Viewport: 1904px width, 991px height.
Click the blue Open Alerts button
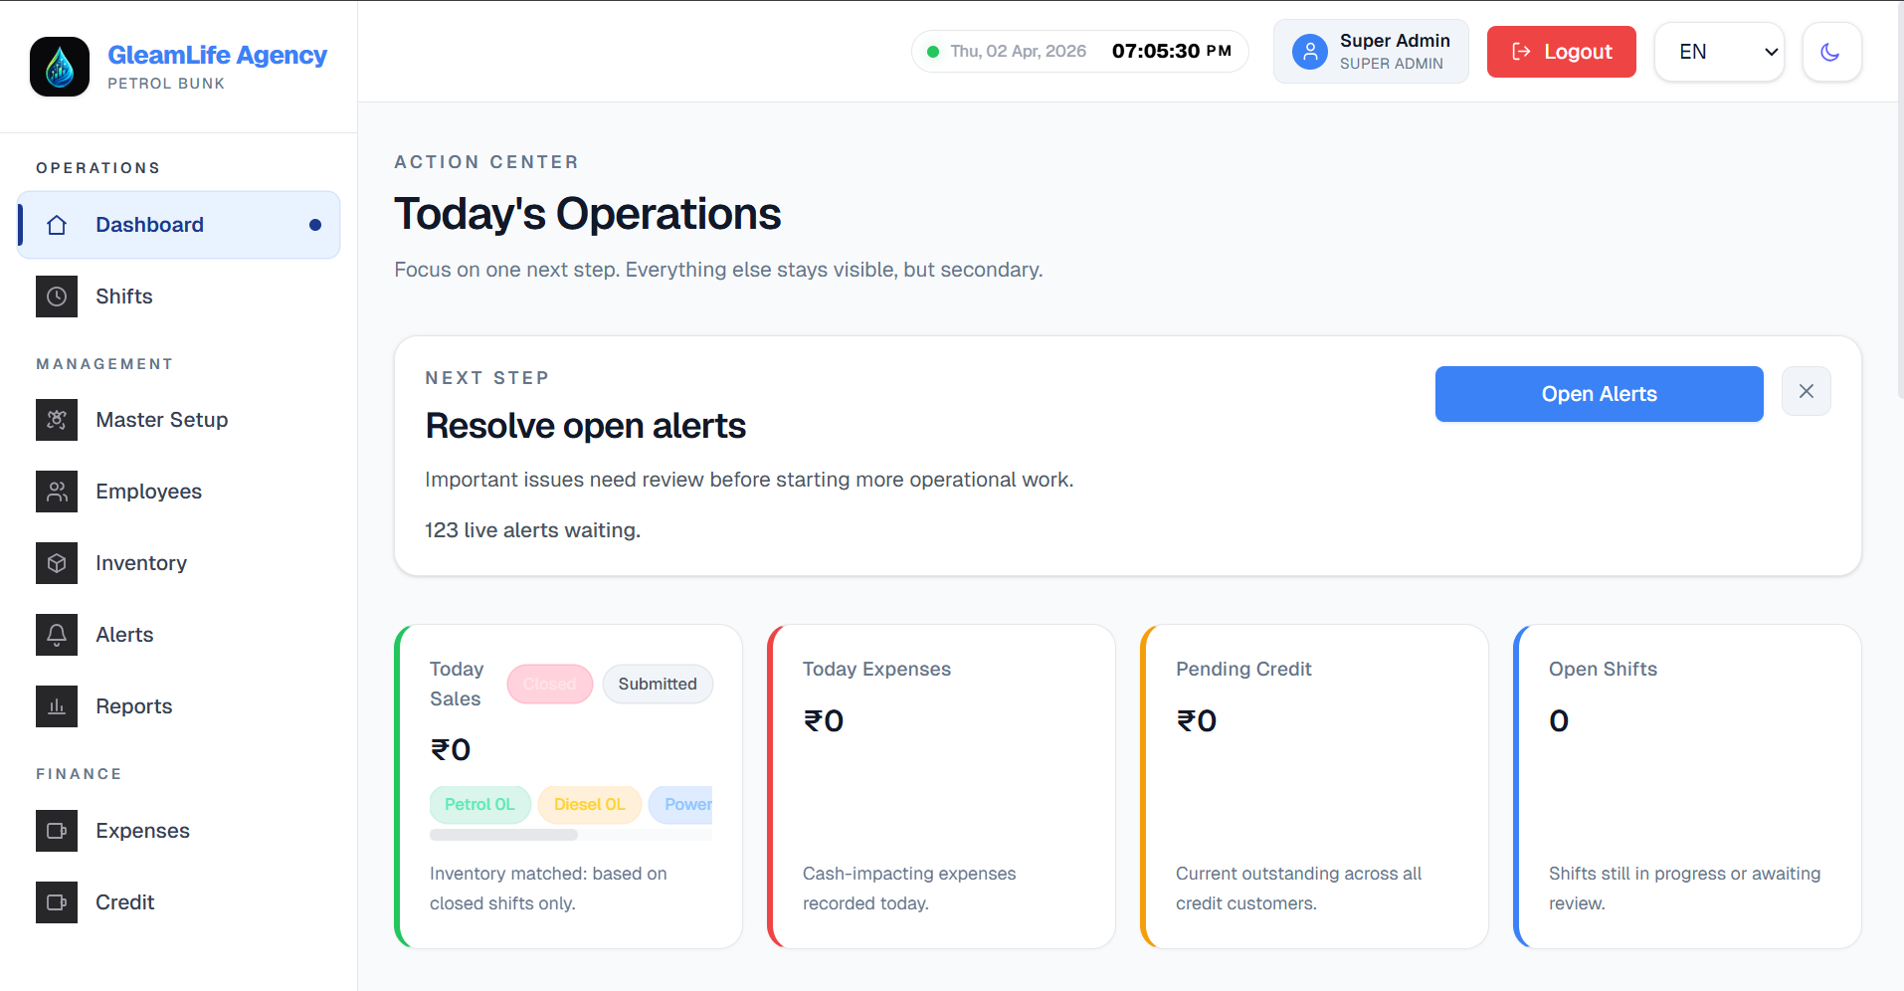tap(1598, 394)
